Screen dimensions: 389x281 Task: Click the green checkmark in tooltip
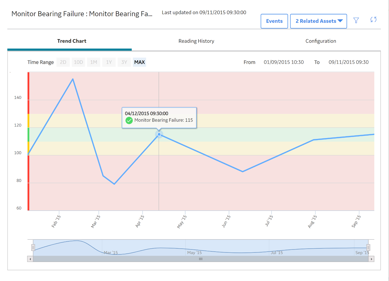click(129, 120)
